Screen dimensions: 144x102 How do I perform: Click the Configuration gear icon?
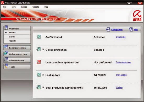coord(108,30)
